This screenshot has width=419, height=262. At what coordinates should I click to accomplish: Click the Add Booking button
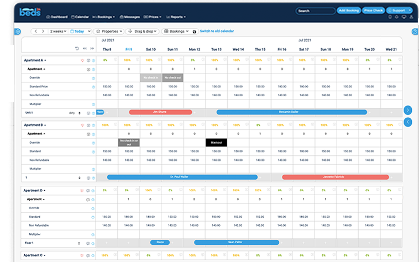pyautogui.click(x=349, y=11)
